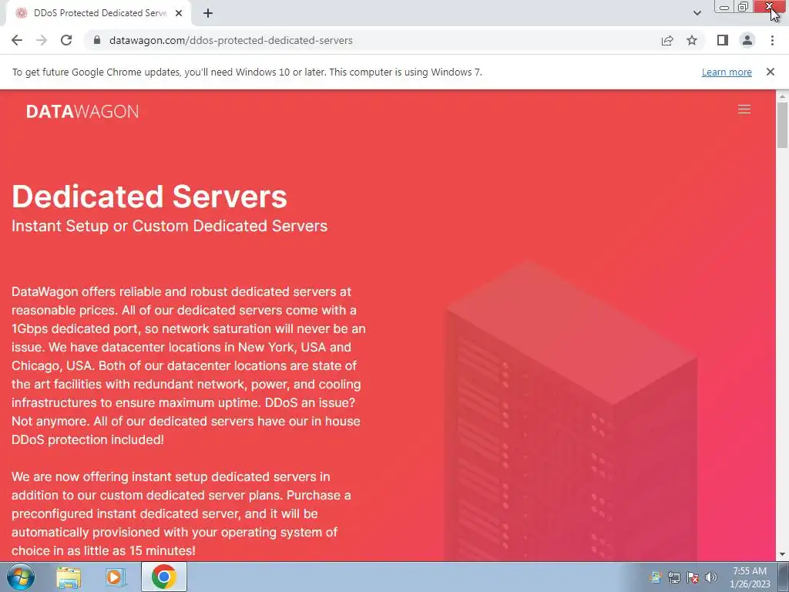Open Chrome's three-dot menu

[772, 40]
